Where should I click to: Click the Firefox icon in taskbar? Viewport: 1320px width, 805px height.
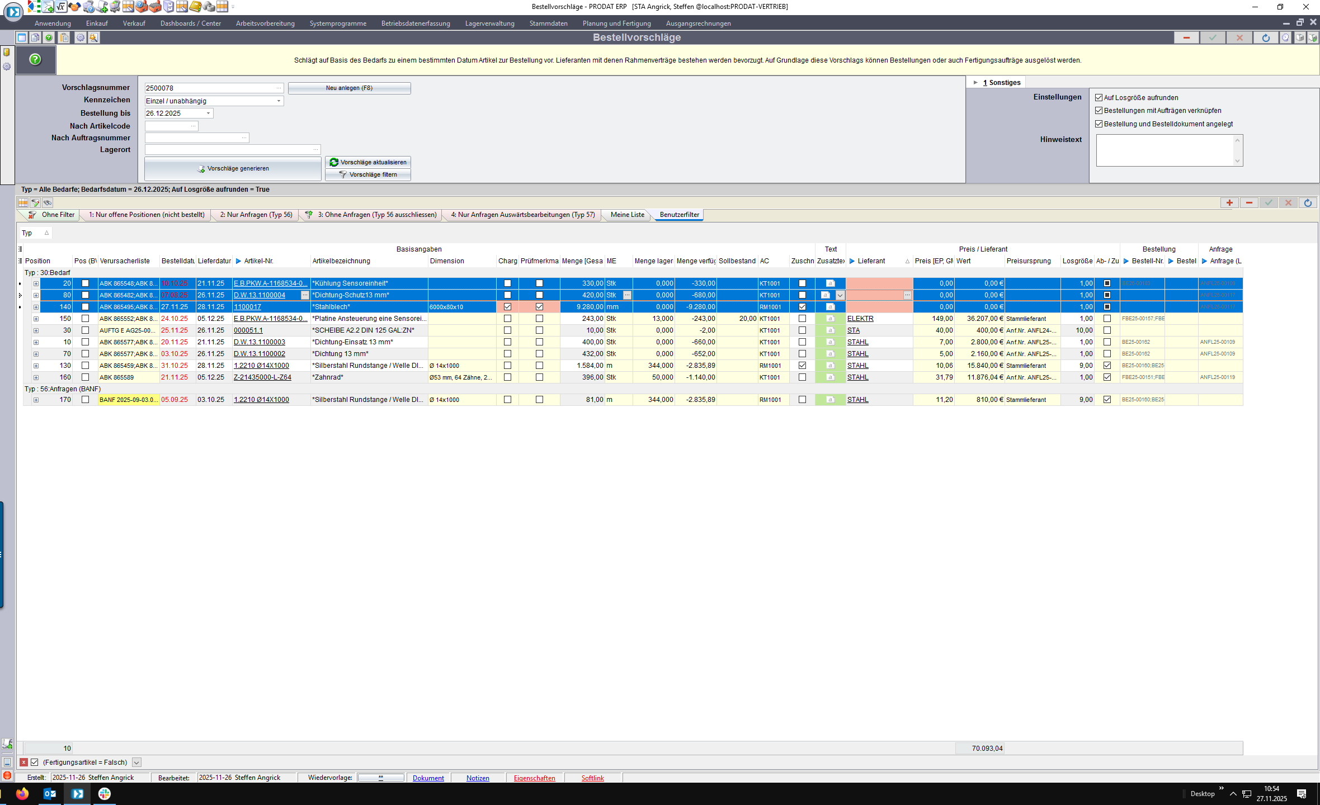point(22,793)
